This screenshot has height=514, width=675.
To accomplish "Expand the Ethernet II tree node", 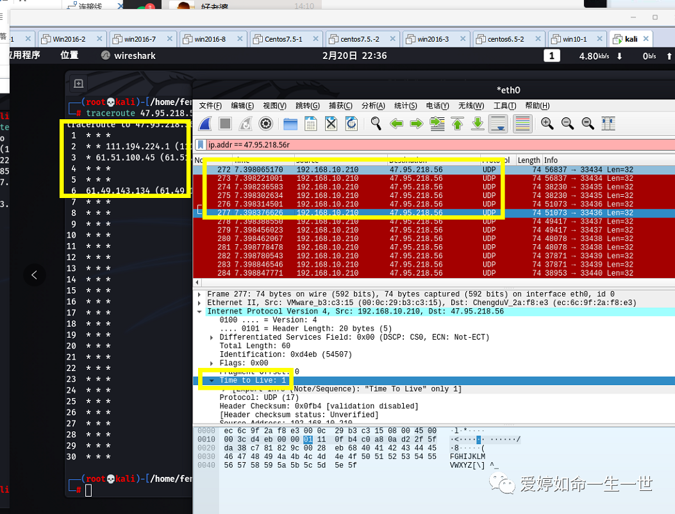I will pos(199,303).
